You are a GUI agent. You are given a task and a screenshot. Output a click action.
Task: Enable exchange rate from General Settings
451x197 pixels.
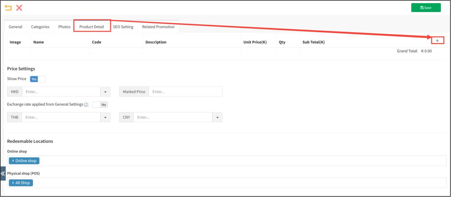[100, 105]
